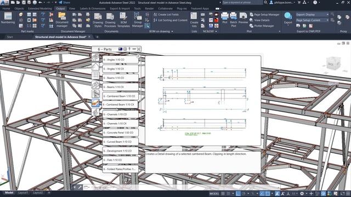Image resolution: width=351 pixels, height=197 pixels.
Task: Select the first category icon in Parts palette
Action: (95, 57)
